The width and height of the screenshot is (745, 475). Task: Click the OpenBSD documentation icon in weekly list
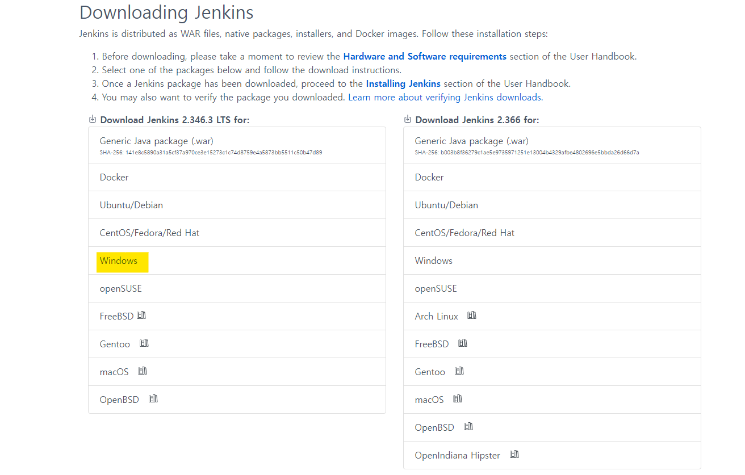click(x=468, y=427)
